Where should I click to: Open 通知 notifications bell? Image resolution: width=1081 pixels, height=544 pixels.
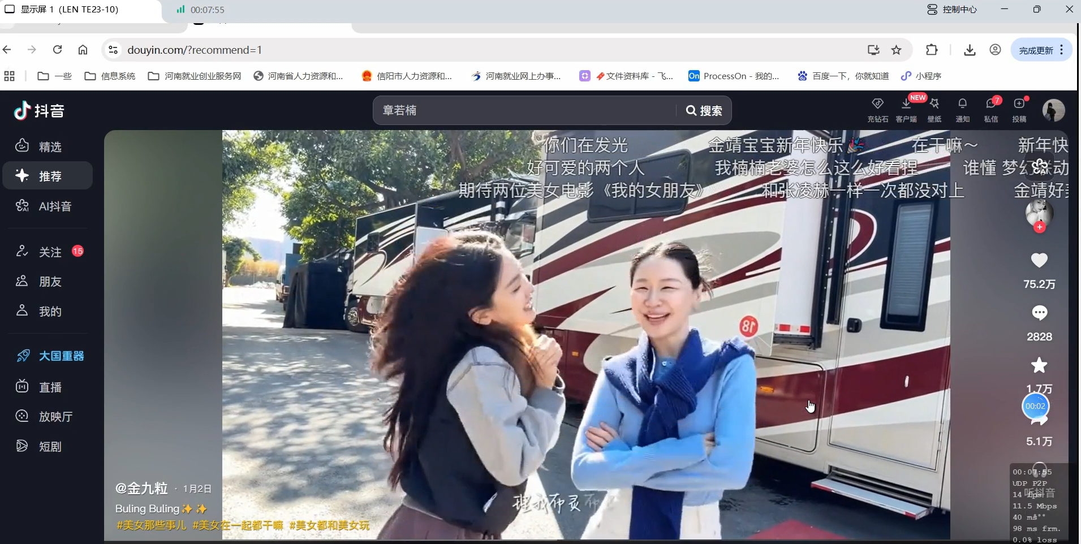click(962, 110)
